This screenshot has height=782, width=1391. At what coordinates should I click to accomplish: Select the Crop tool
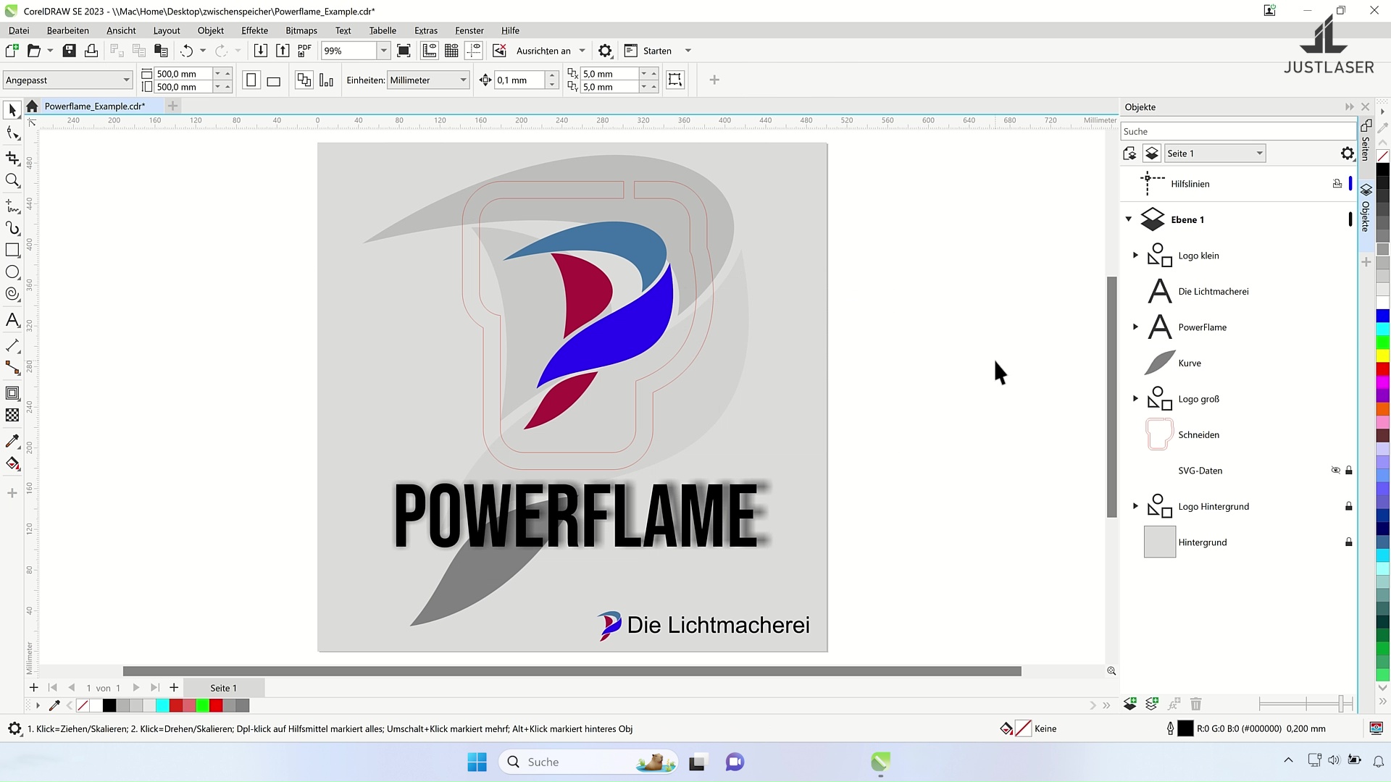[12, 157]
